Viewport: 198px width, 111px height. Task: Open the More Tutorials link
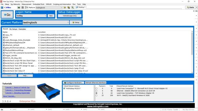click(x=9, y=96)
